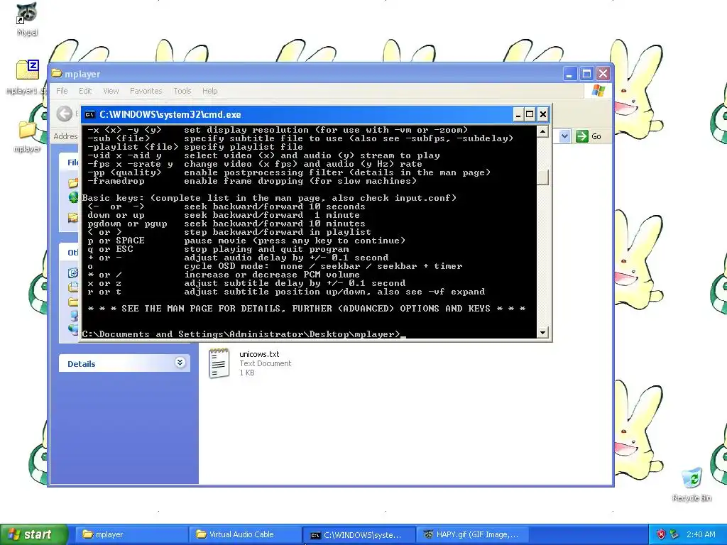Switch to HAPY.gif taskbar button
This screenshot has height=545, width=727.
click(x=473, y=534)
